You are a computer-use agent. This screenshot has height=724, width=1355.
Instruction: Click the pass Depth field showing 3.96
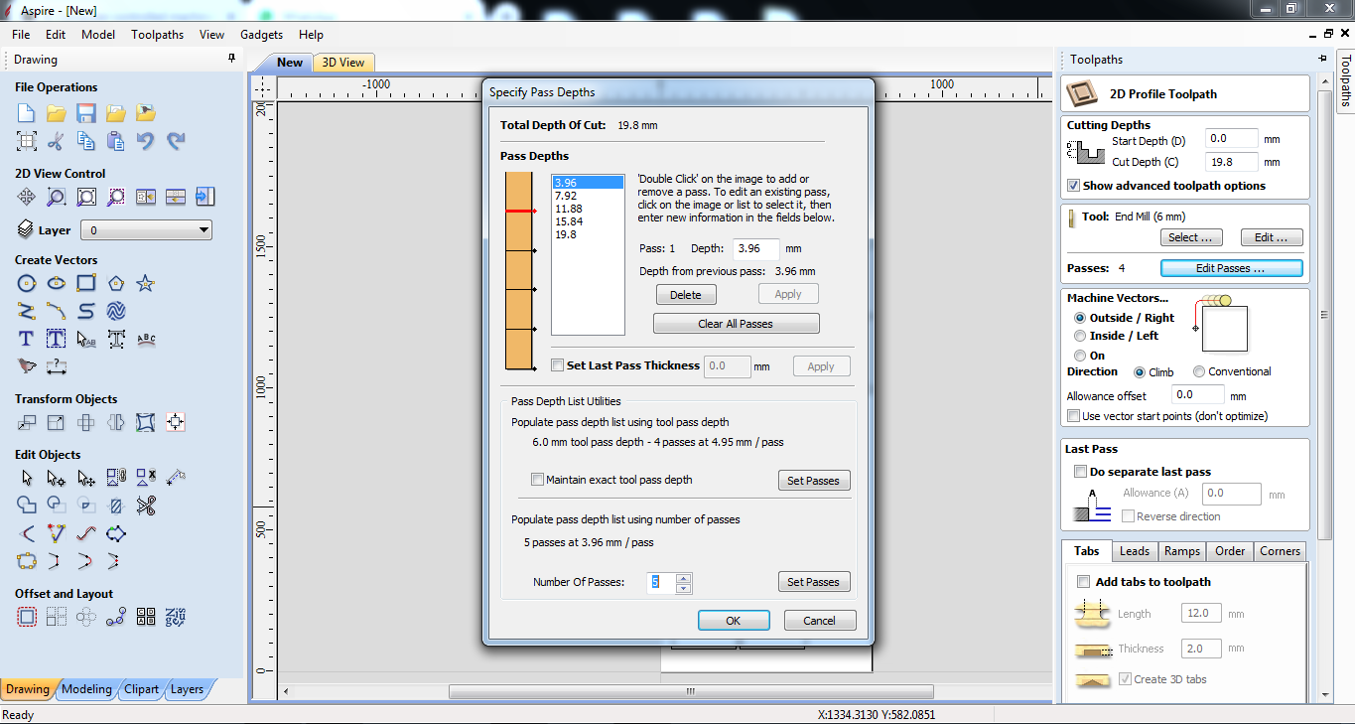click(x=756, y=248)
